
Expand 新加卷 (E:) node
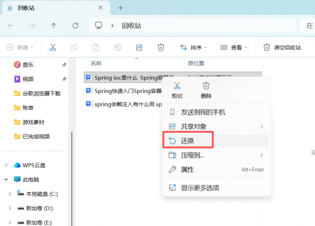[x=10, y=223]
